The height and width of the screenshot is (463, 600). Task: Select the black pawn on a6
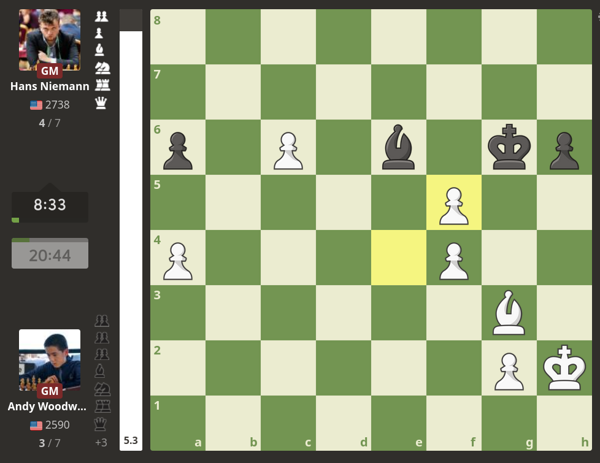click(178, 151)
